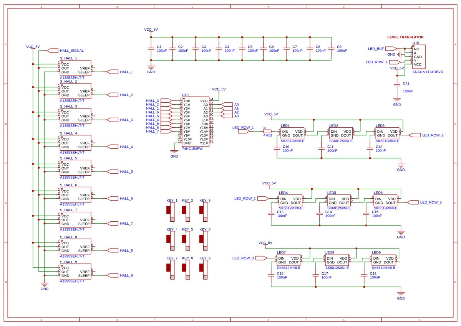
Task: Click the 74HC154PW part label
Action: (192, 149)
